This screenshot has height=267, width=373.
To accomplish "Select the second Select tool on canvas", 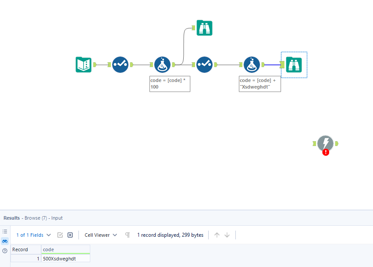I will [204, 64].
